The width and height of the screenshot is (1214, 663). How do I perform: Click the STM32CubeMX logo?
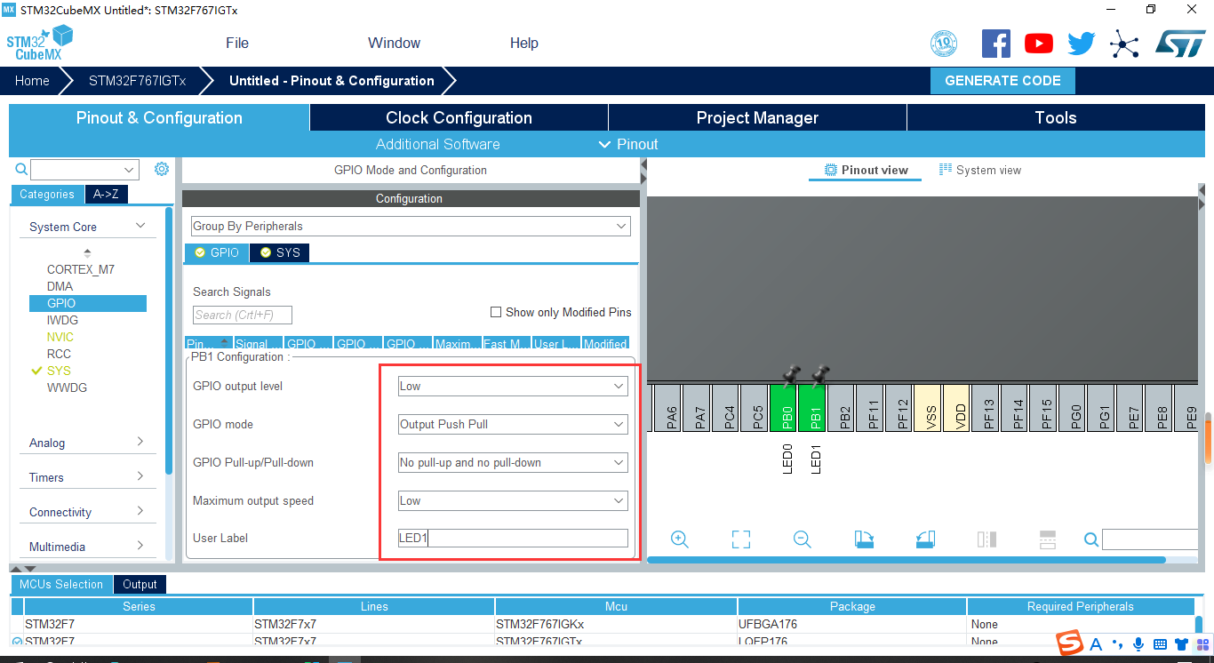40,43
